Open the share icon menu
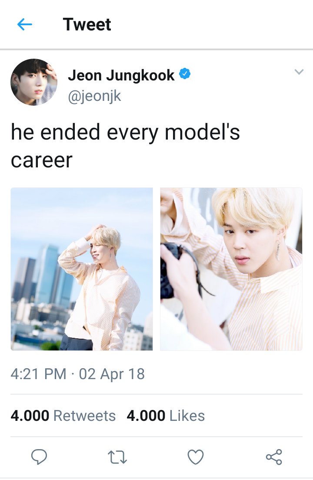Image resolution: width=313 pixels, height=480 pixels. tap(274, 457)
